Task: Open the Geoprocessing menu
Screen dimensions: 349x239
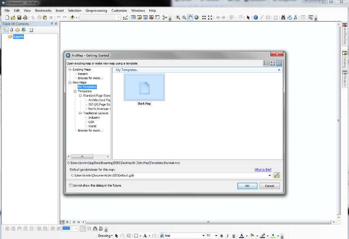Action: click(96, 10)
